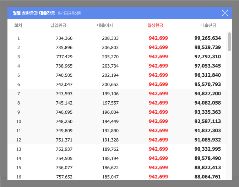Click the 대출이자 column header
Image resolution: width=239 pixels, height=187 pixels.
click(105, 25)
